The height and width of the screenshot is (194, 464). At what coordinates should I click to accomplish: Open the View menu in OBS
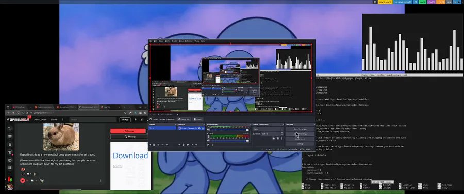click(x=161, y=41)
